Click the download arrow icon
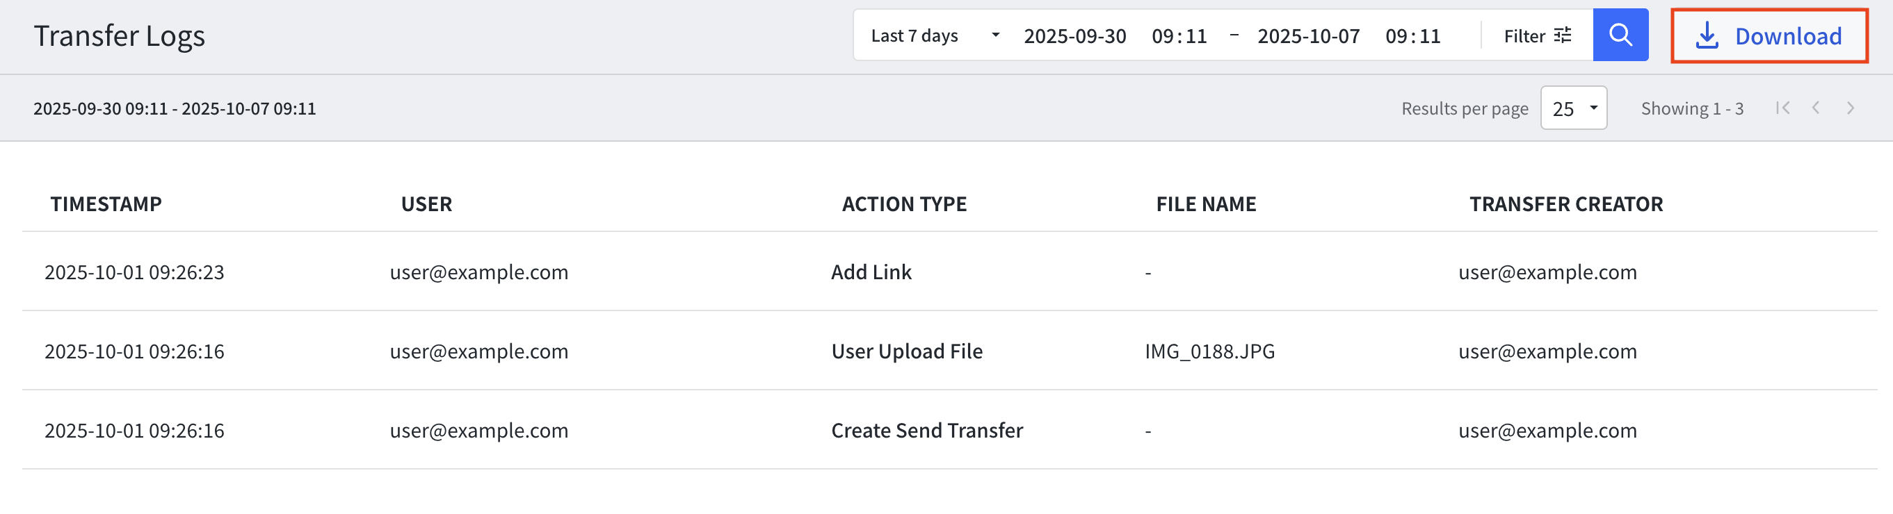Screen dimensions: 1893x514 coord(1707,35)
